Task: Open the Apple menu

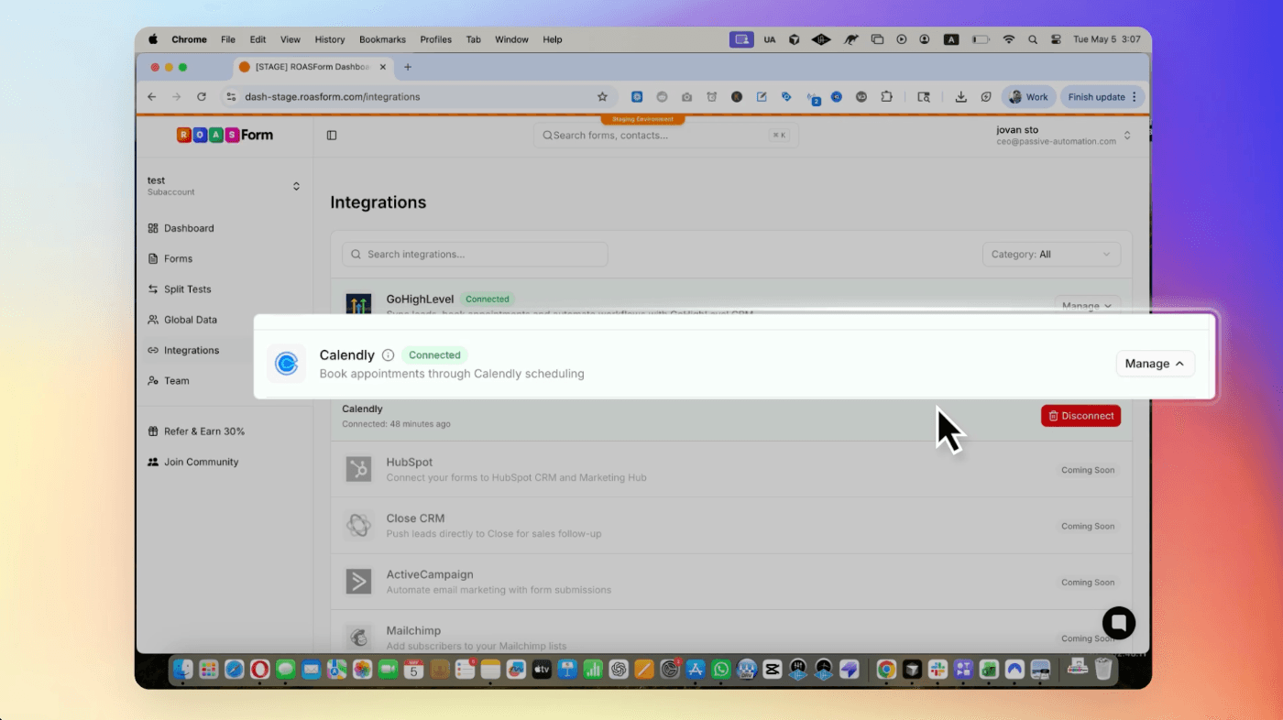Action: [x=153, y=39]
